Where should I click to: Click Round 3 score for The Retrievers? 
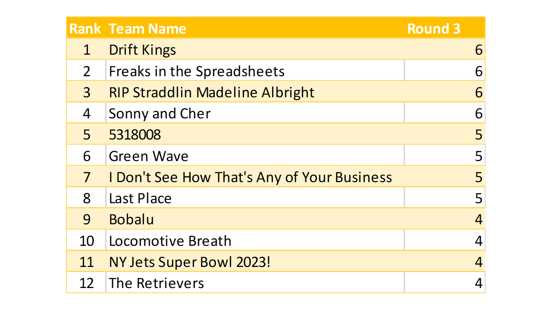click(478, 283)
